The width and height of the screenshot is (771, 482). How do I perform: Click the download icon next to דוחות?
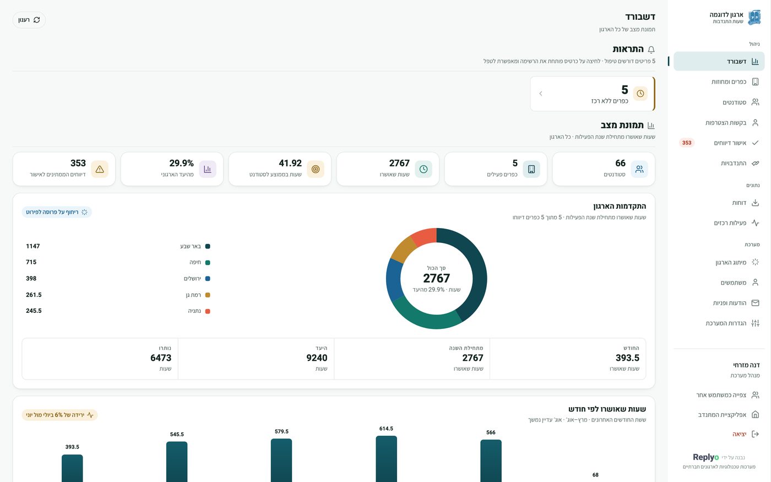(755, 203)
